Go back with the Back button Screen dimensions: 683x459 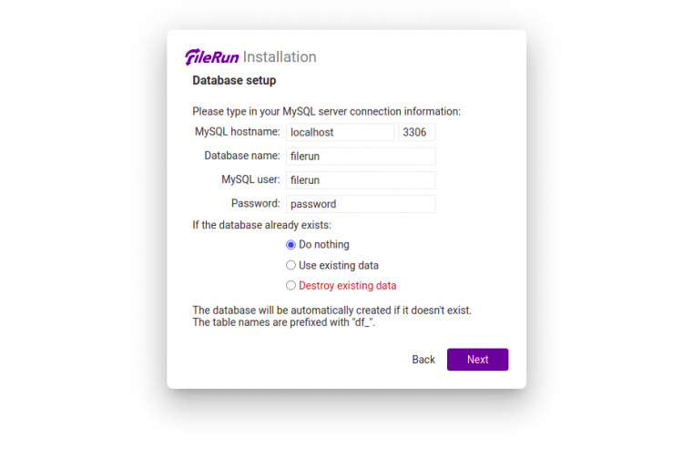coord(423,360)
